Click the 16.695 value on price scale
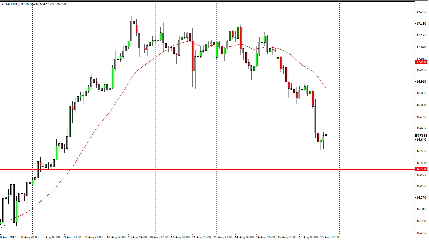The width and height of the screenshot is (429, 242). click(x=421, y=128)
